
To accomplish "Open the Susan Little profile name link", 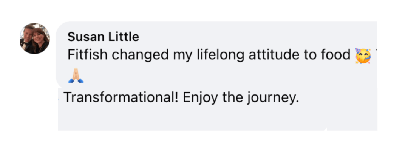I will coord(103,37).
